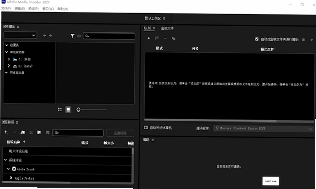Screen dimensions: 316x189
Task: Open the media browser location dropdown
Action: click(20, 36)
